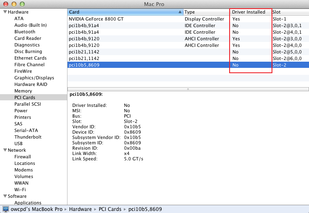Collapse the Hardware section triangle
Screen dimensions: 309x213
pos(5,12)
